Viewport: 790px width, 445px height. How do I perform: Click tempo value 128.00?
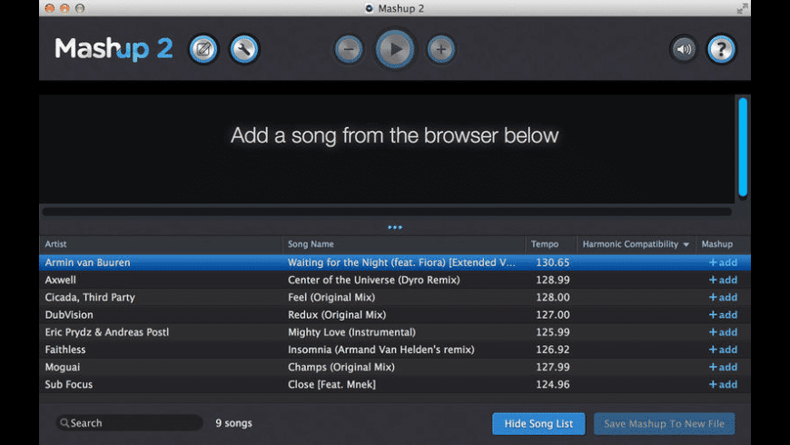click(553, 297)
